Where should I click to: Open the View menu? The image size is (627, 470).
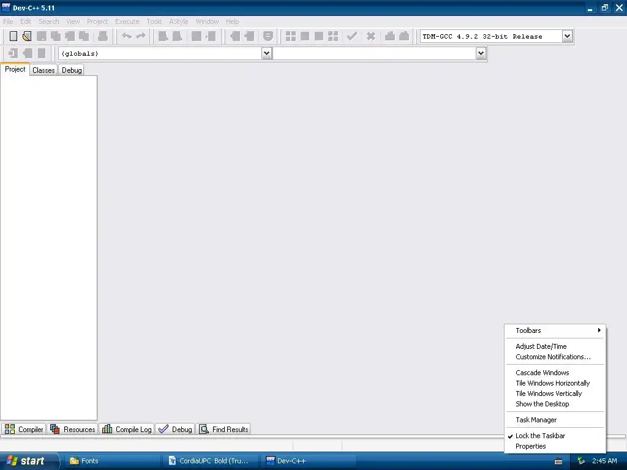click(x=73, y=21)
